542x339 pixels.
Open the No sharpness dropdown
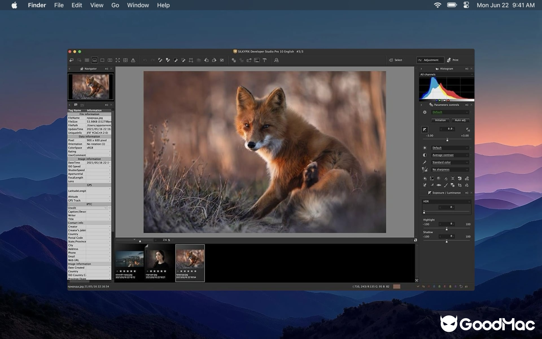[450, 169]
